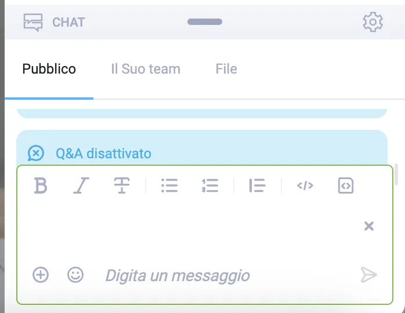Click the plus attachment button
The width and height of the screenshot is (405, 313).
pos(41,275)
